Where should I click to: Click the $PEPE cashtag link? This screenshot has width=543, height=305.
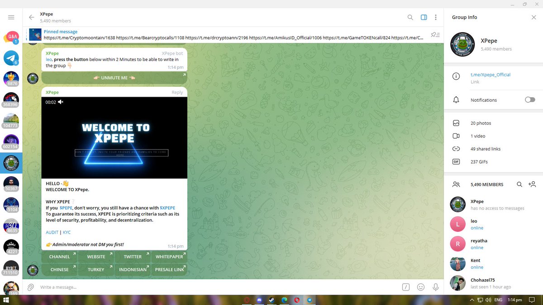tap(66, 208)
